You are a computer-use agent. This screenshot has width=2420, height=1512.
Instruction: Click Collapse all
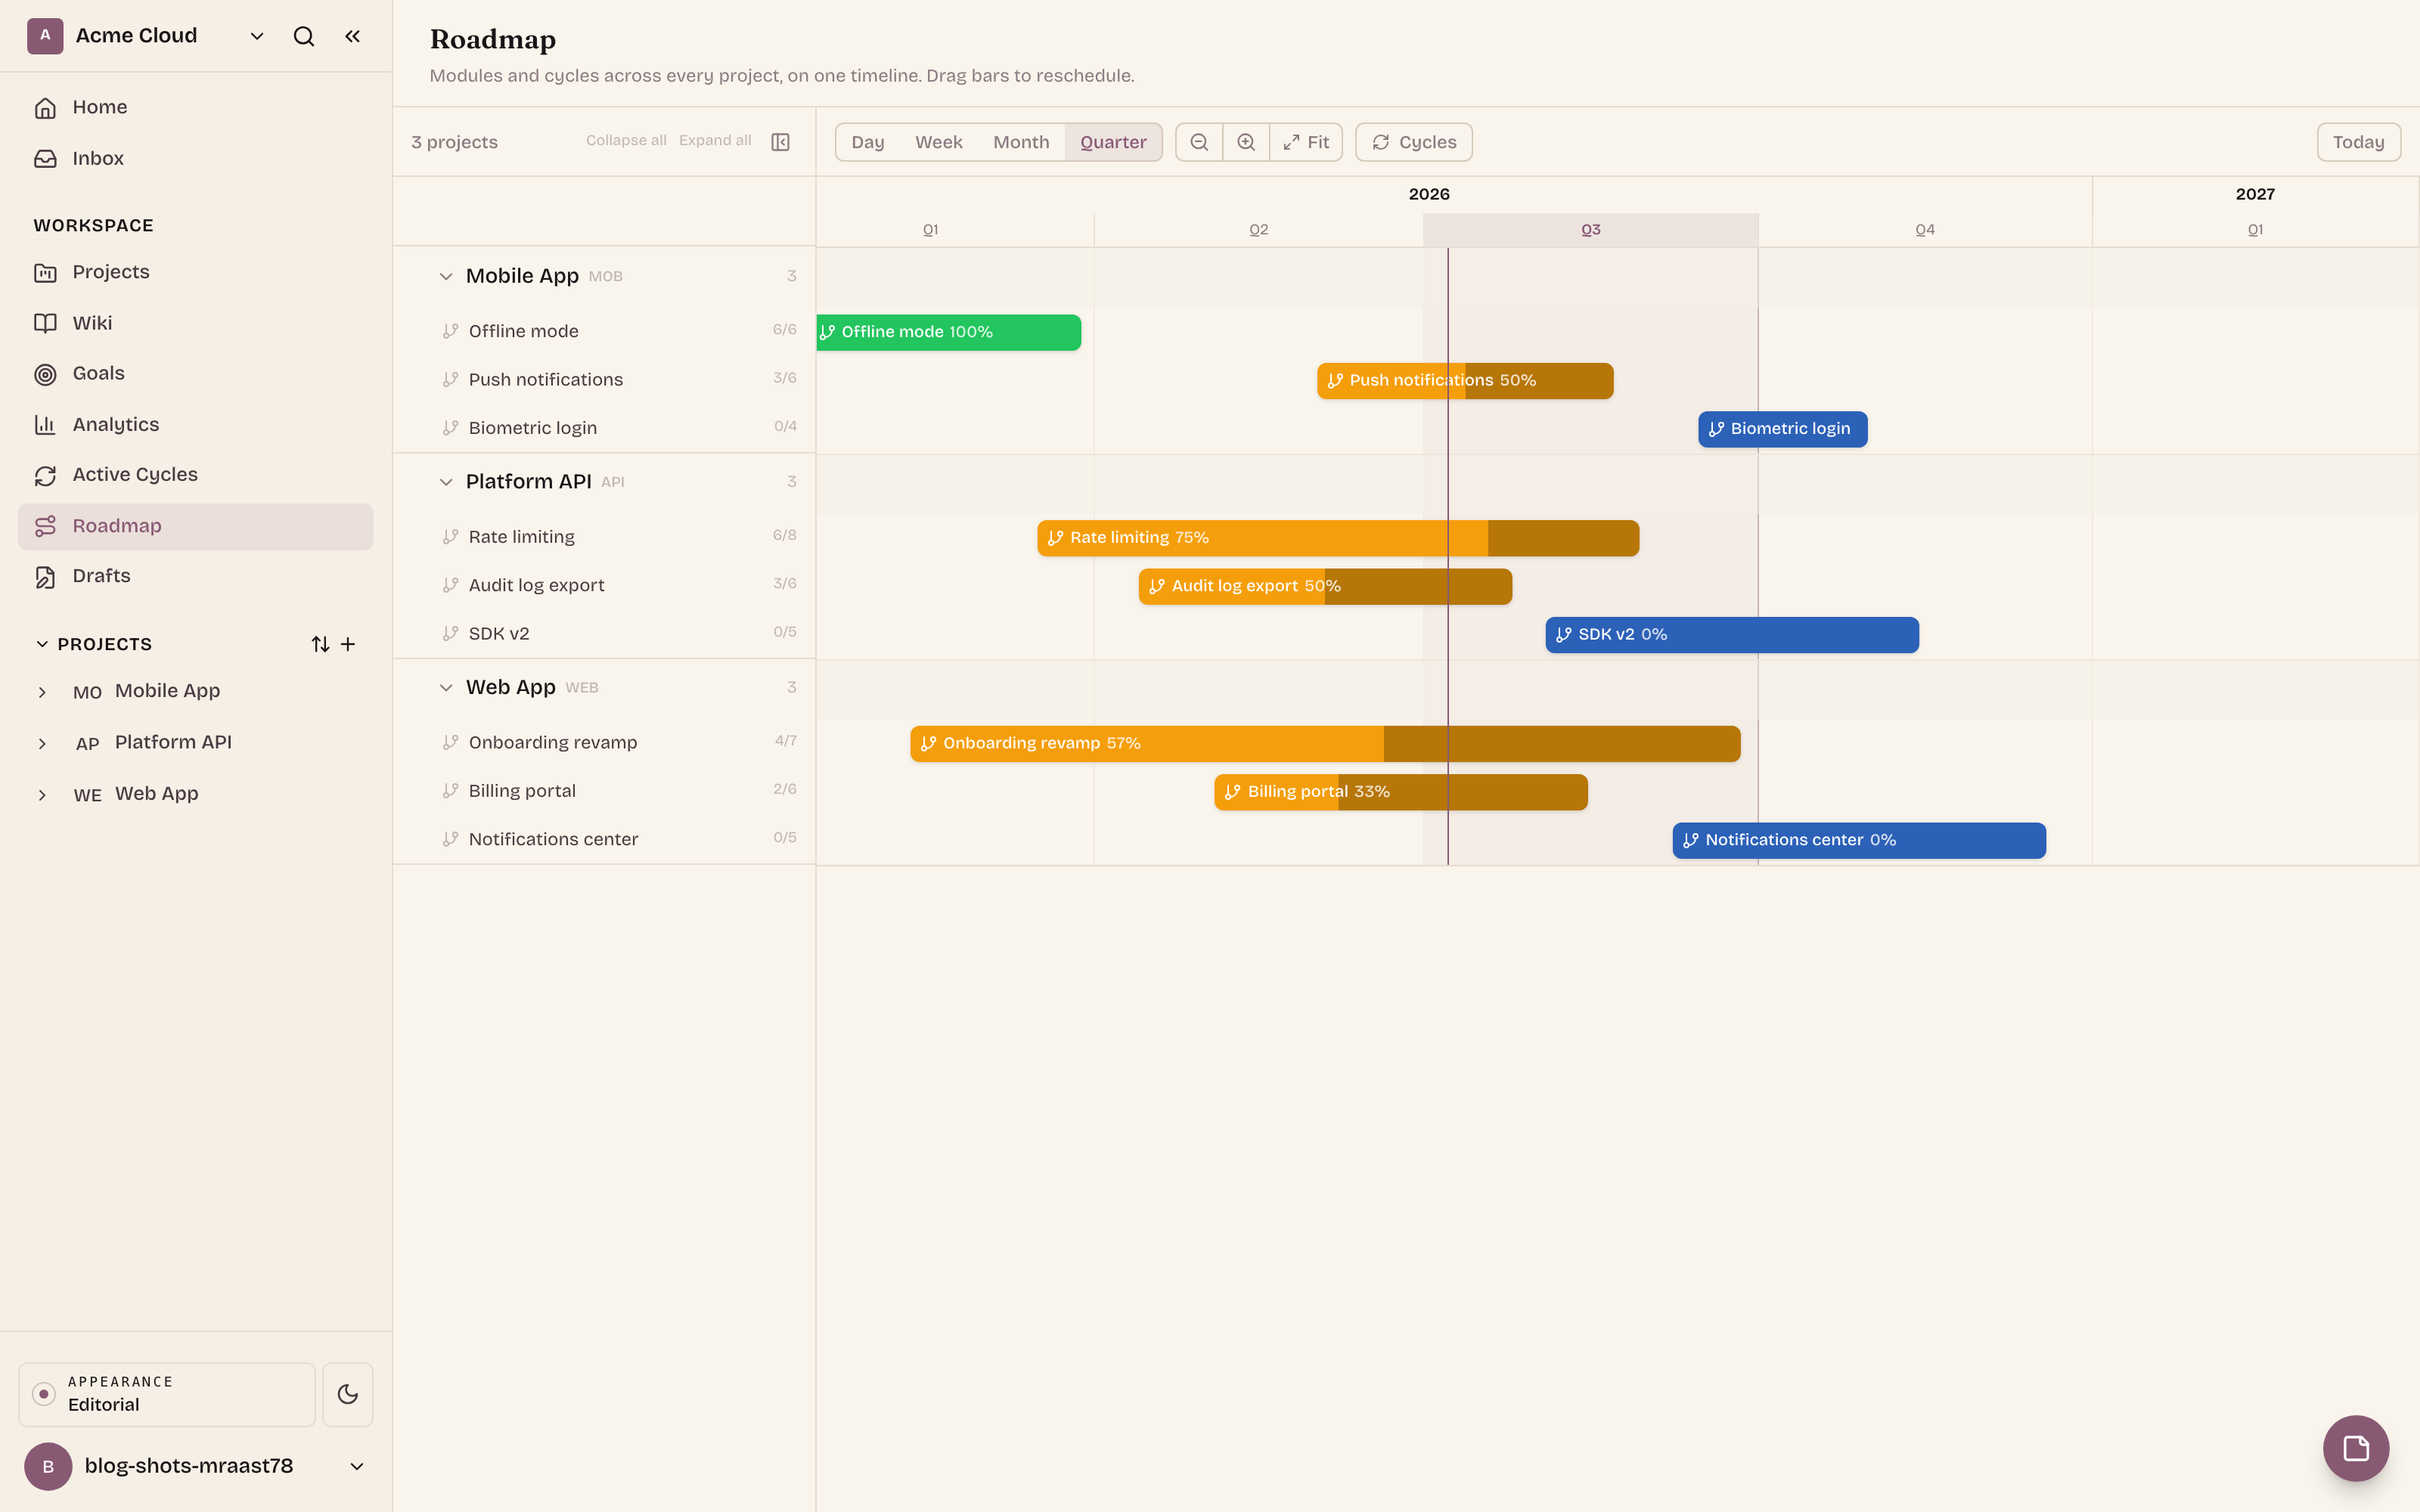[x=626, y=140]
